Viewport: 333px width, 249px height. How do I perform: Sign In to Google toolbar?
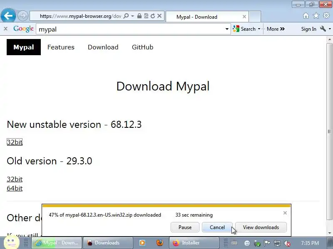[308, 29]
